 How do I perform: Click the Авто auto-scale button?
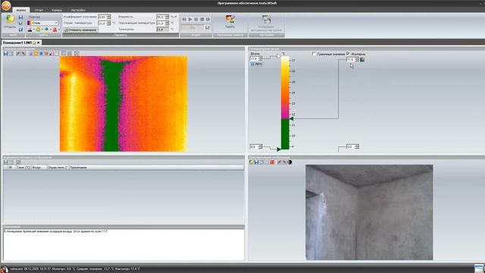coord(256,64)
